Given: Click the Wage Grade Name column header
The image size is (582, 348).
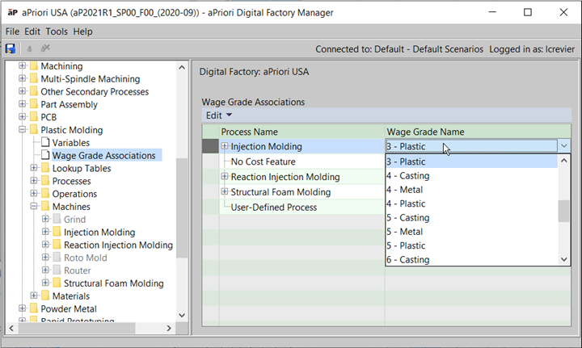Looking at the screenshot, I should pos(478,132).
